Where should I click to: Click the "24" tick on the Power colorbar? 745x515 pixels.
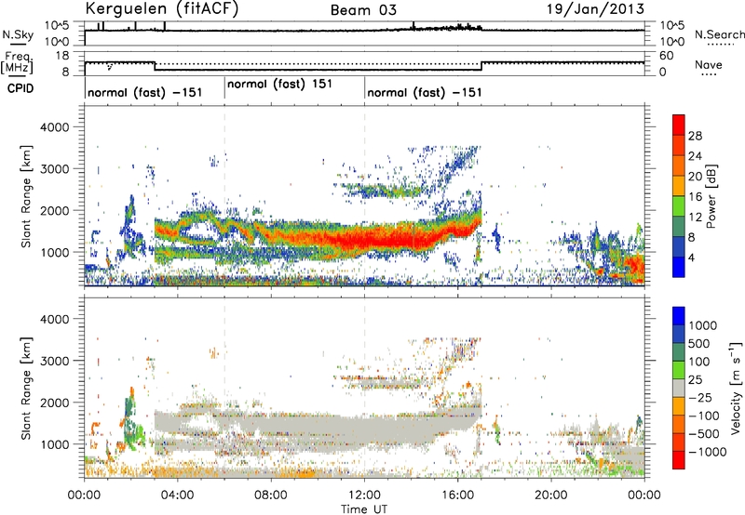(695, 156)
